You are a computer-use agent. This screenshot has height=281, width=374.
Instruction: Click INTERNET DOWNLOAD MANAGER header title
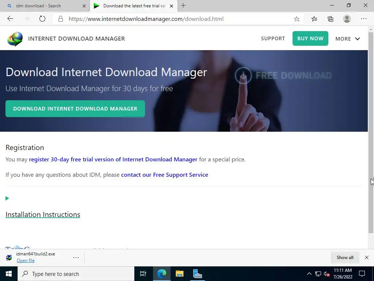77,39
